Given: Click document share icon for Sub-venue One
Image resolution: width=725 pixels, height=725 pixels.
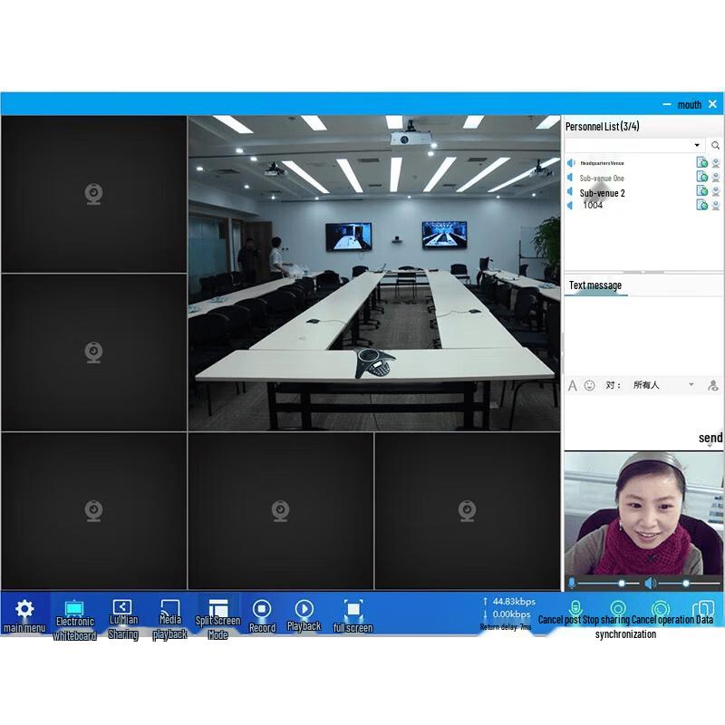Looking at the screenshot, I should (x=701, y=177).
